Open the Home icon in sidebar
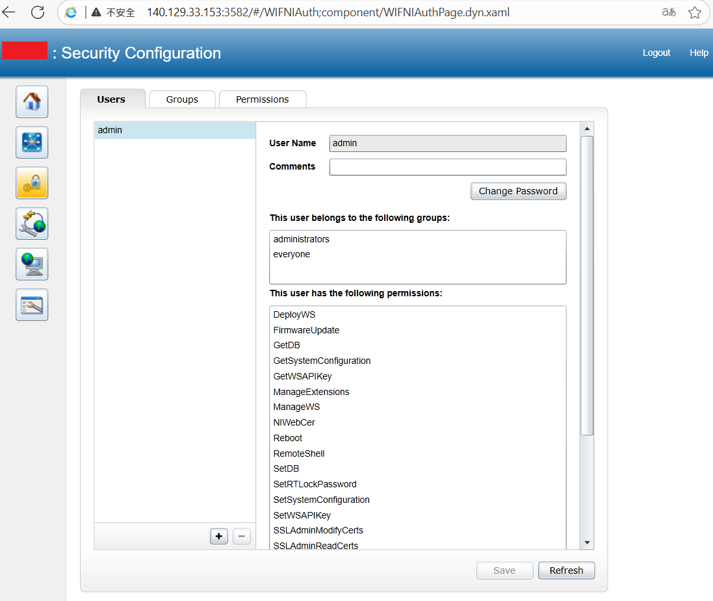Viewport: 713px width, 601px height. click(x=32, y=101)
